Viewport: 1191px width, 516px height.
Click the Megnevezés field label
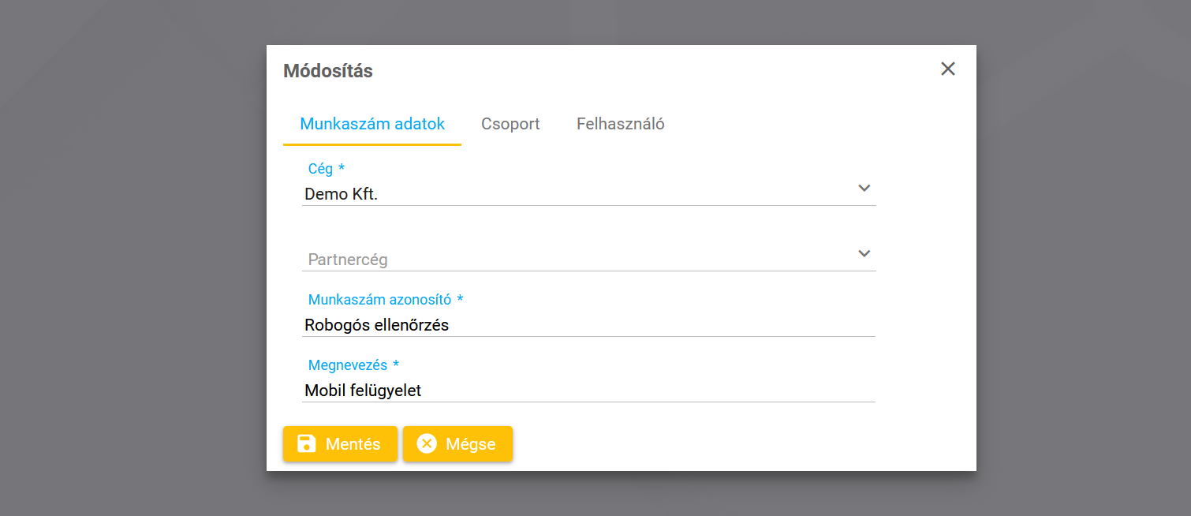[x=348, y=365]
